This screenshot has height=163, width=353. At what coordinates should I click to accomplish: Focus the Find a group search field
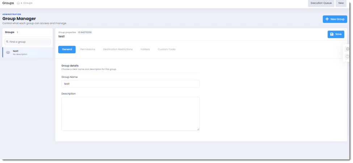[28, 42]
